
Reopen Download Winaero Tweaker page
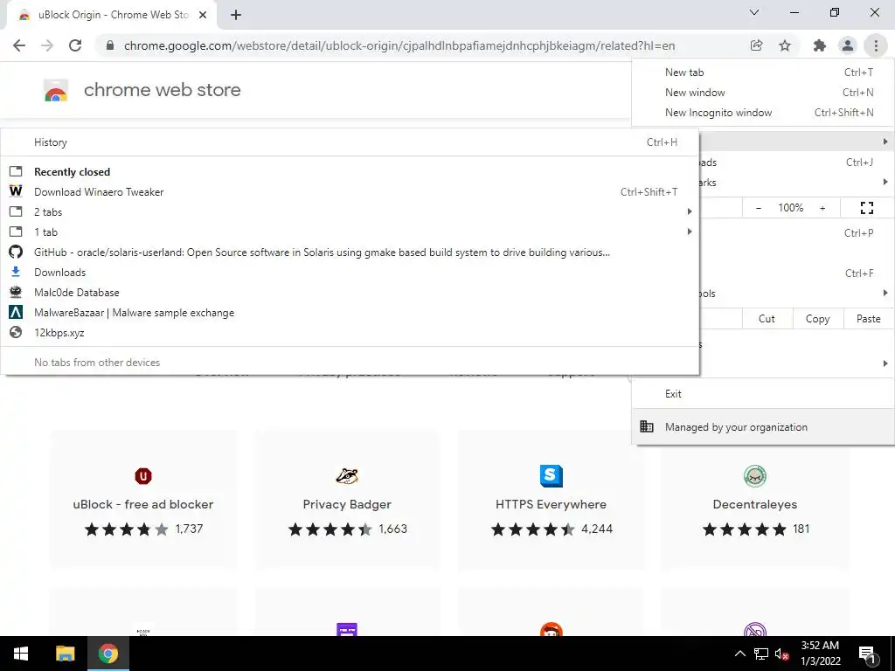coord(350,191)
